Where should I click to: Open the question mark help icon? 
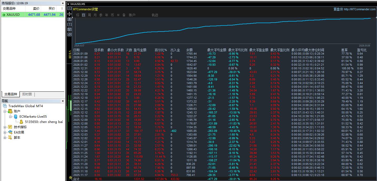pyautogui.click(x=69, y=24)
